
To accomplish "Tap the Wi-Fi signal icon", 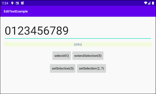I will coord(146,3).
